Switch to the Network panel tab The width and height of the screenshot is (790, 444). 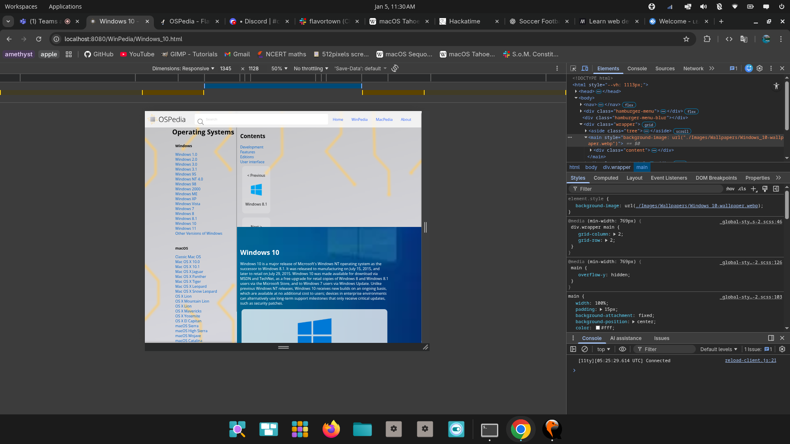pos(693,69)
